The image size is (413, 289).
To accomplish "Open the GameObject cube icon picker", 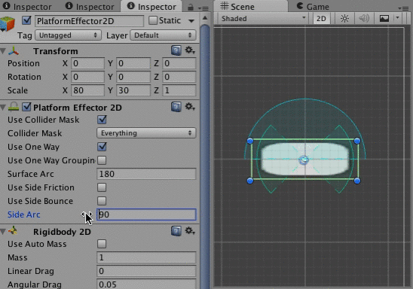I will pos(7,24).
